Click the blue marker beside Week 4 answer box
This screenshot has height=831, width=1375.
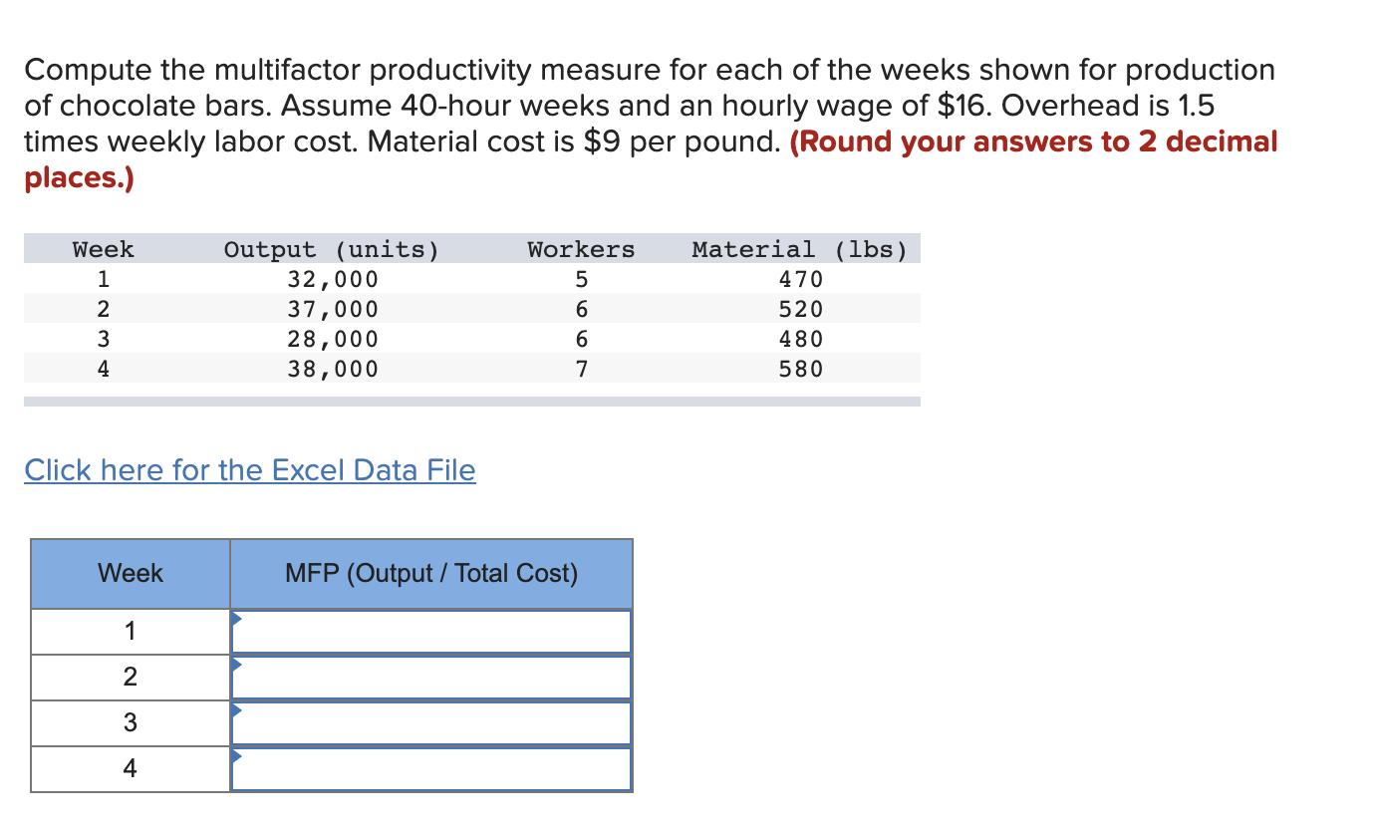tap(235, 756)
